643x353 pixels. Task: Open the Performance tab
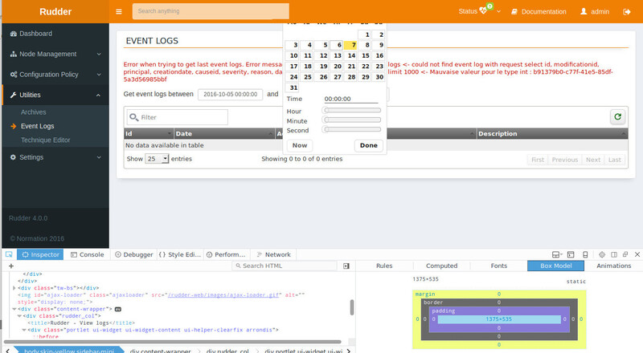pyautogui.click(x=226, y=254)
